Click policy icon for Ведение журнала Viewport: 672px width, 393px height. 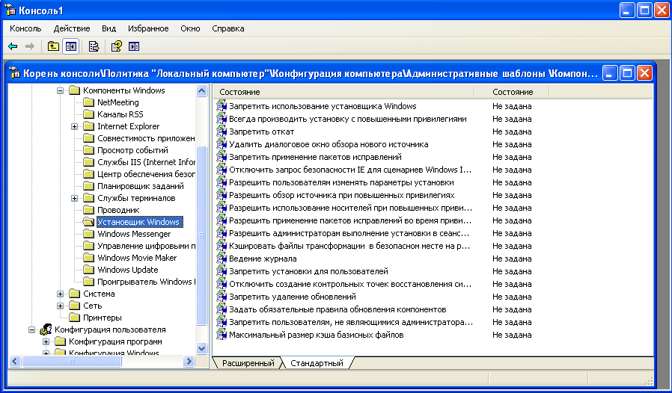[x=222, y=259]
